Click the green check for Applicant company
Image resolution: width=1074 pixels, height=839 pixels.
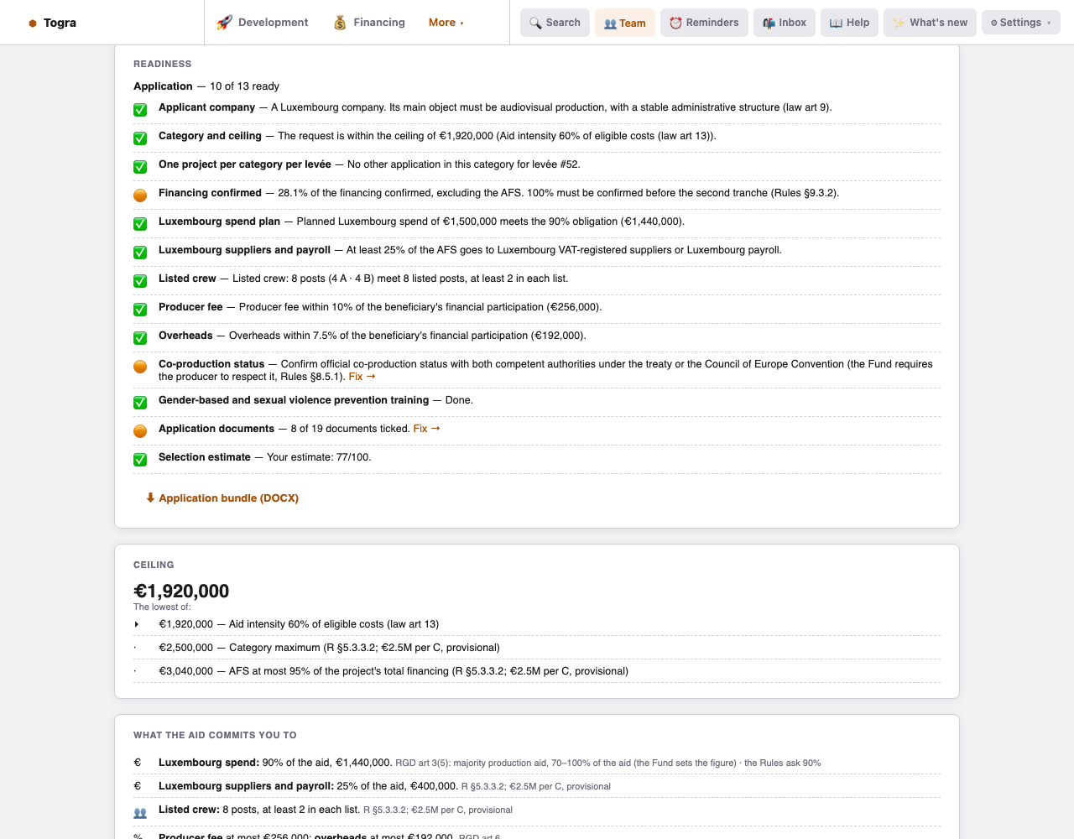click(x=140, y=109)
